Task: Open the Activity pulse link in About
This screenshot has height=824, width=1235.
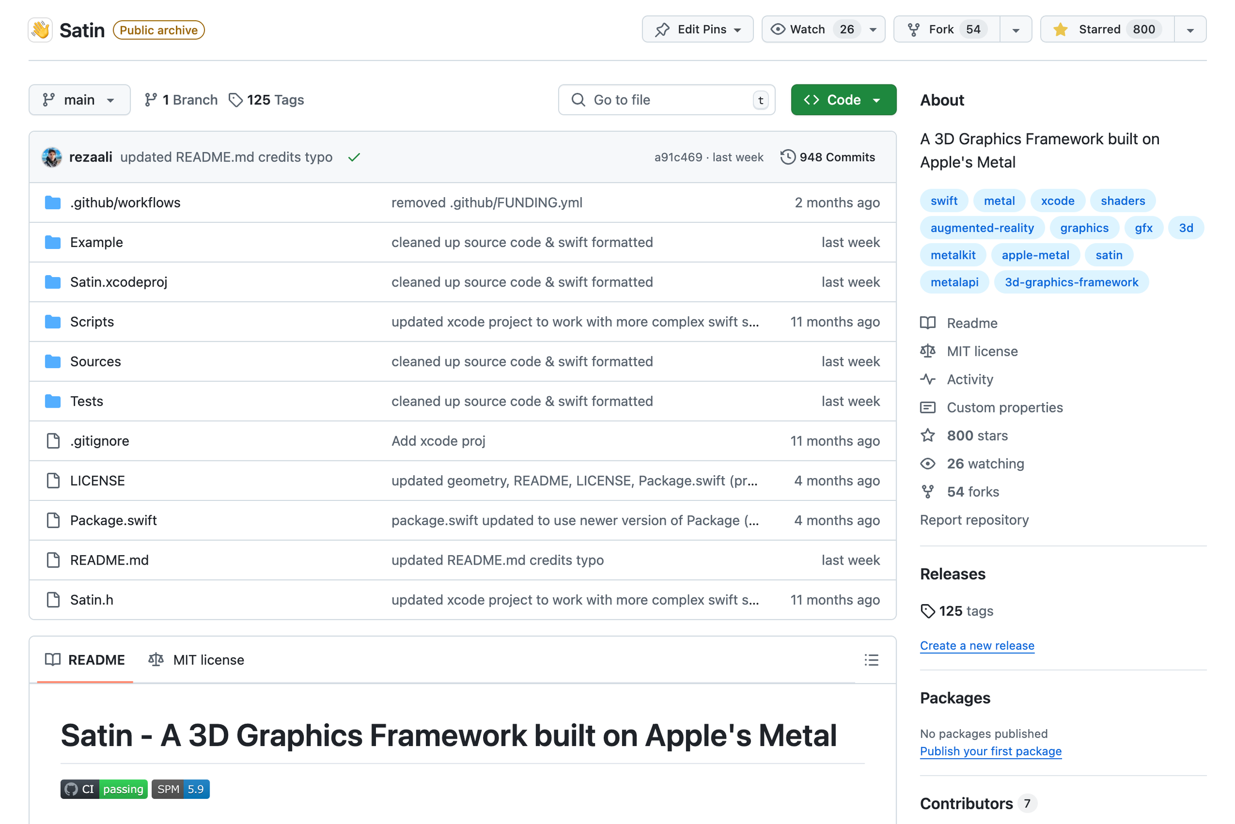Action: pos(969,379)
